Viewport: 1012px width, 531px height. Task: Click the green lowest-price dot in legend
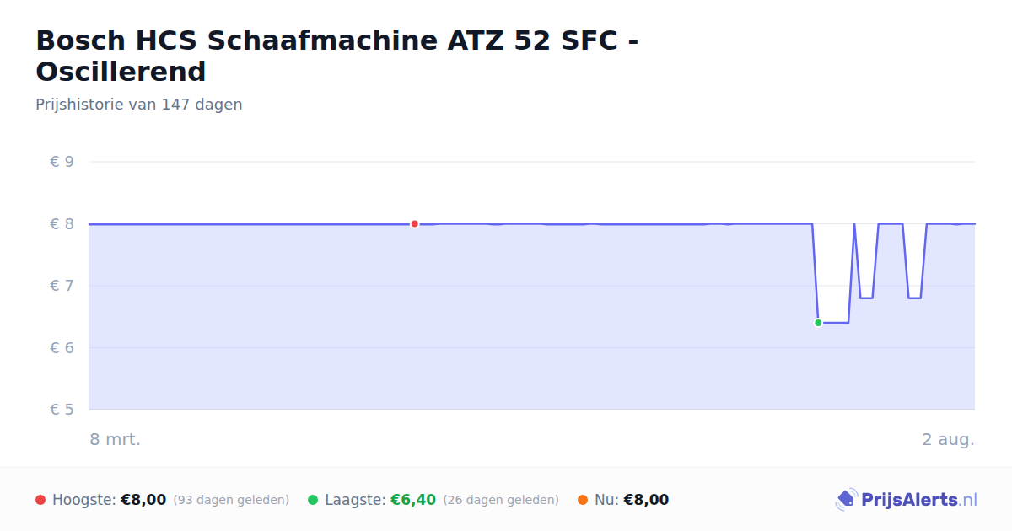[313, 500]
